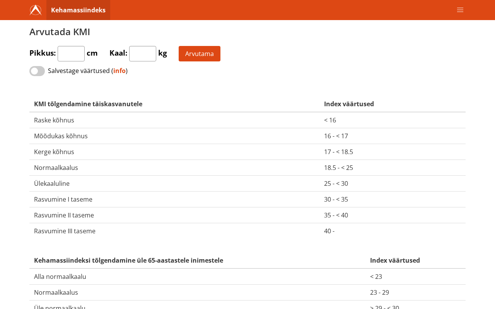Click the Arvutama button
The height and width of the screenshot is (309, 495).
[x=200, y=54]
